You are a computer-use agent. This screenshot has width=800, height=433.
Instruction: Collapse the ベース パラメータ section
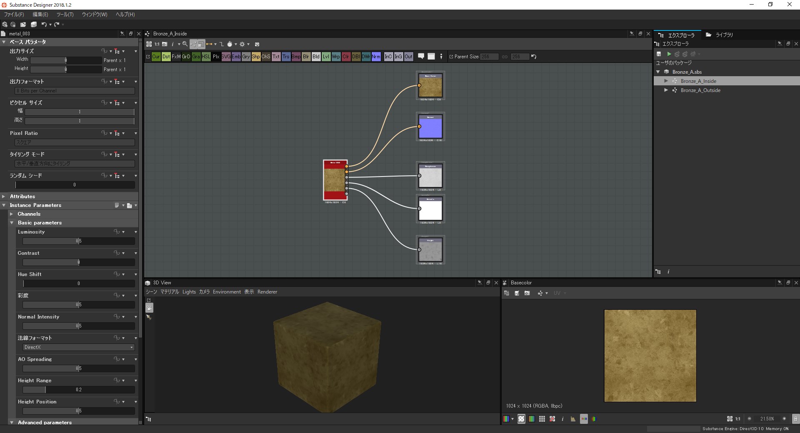pyautogui.click(x=4, y=42)
